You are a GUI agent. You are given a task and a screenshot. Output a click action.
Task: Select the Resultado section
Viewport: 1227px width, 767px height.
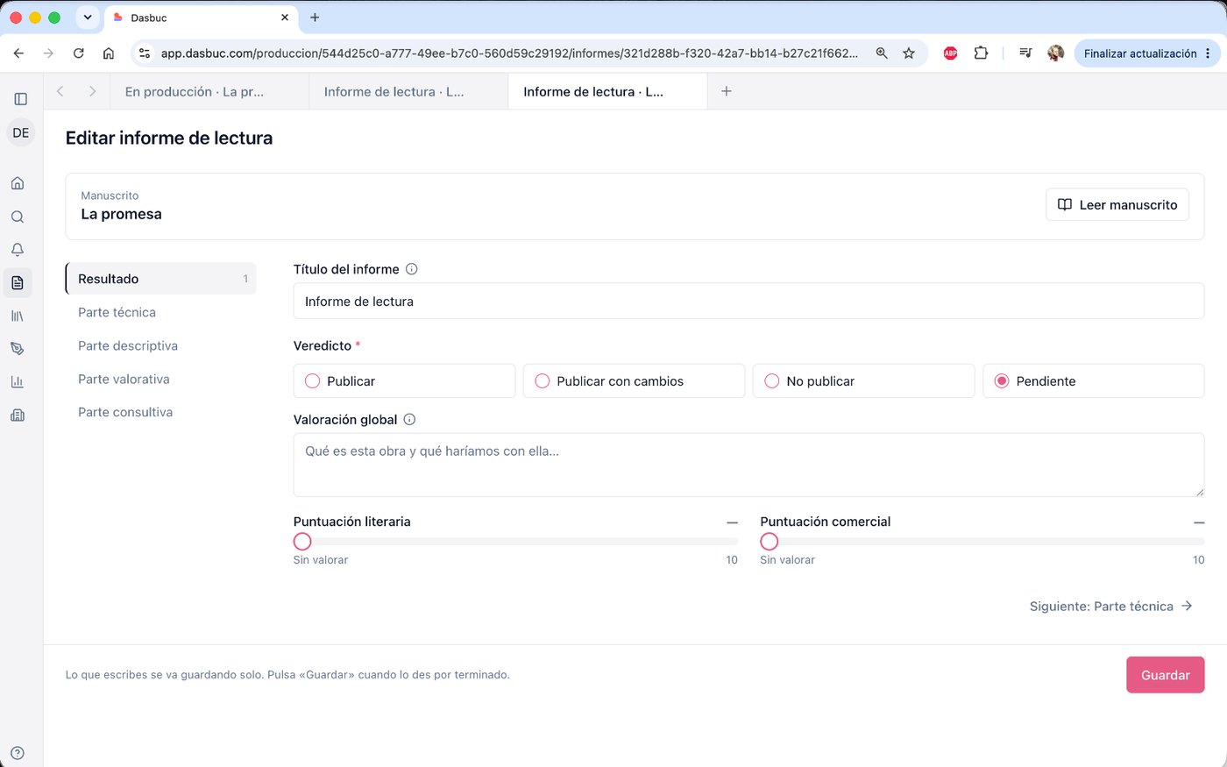point(161,279)
